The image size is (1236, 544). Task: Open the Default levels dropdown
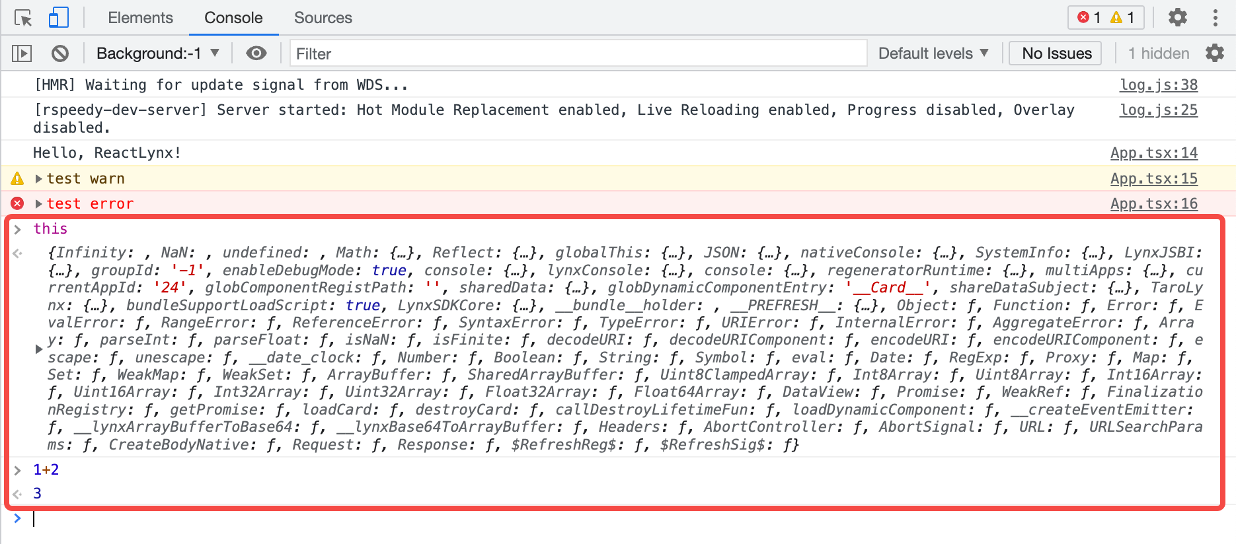coord(933,53)
